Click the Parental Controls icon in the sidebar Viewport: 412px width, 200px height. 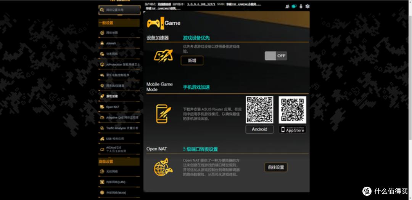pyautogui.click(x=102, y=75)
